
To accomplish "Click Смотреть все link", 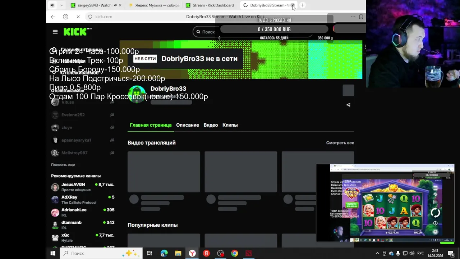I will (340, 143).
